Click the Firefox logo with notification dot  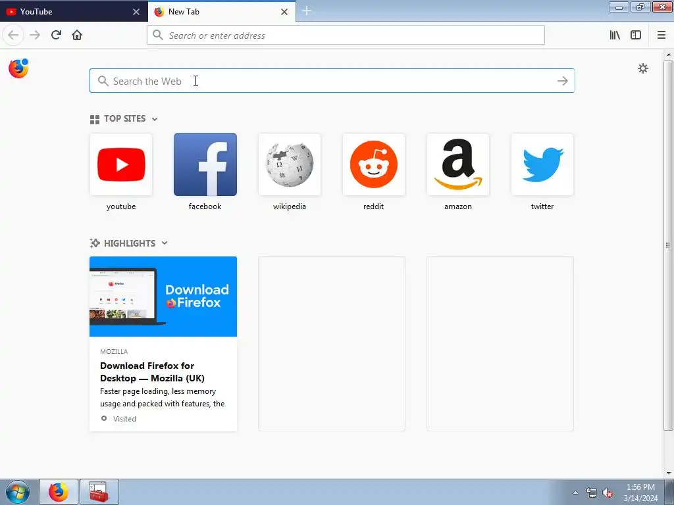click(18, 68)
